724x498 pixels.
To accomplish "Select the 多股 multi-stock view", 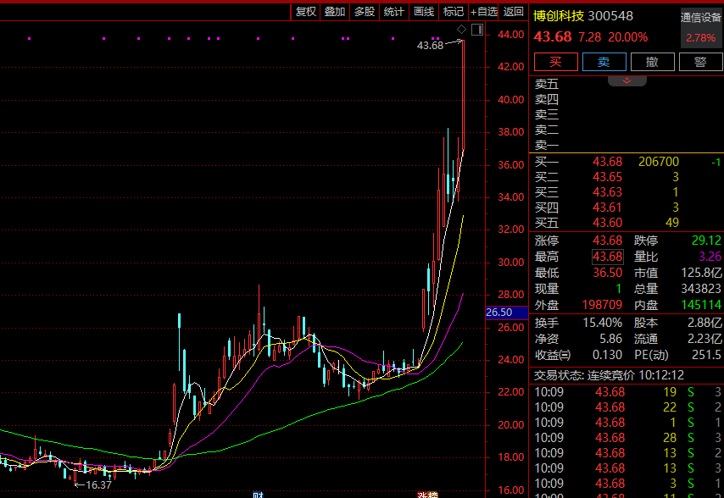I will (x=365, y=11).
